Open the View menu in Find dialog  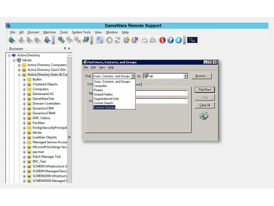[x=102, y=68]
